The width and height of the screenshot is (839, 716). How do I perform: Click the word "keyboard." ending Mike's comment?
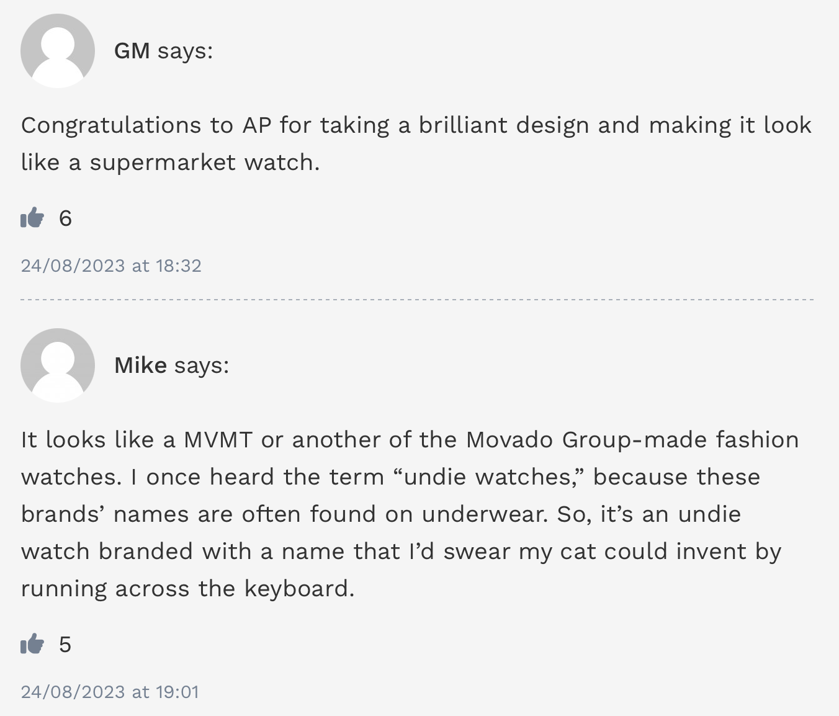pyautogui.click(x=299, y=589)
